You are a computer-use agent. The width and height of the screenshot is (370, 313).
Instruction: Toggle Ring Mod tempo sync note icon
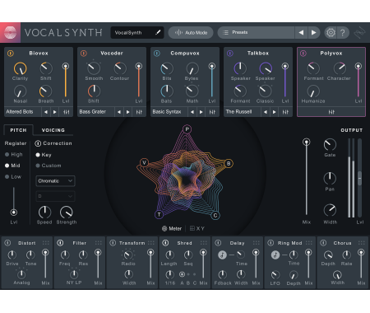(x=275, y=255)
